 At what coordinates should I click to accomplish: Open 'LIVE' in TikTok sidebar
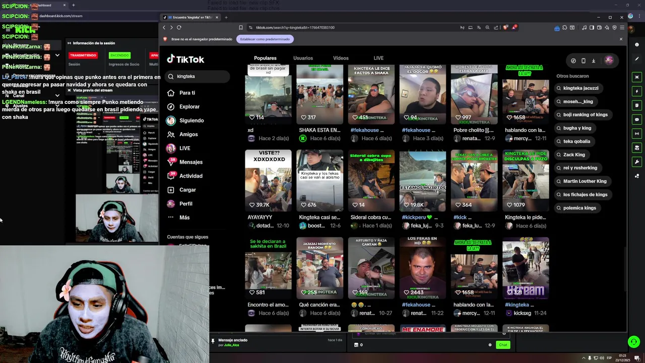[x=178, y=148]
